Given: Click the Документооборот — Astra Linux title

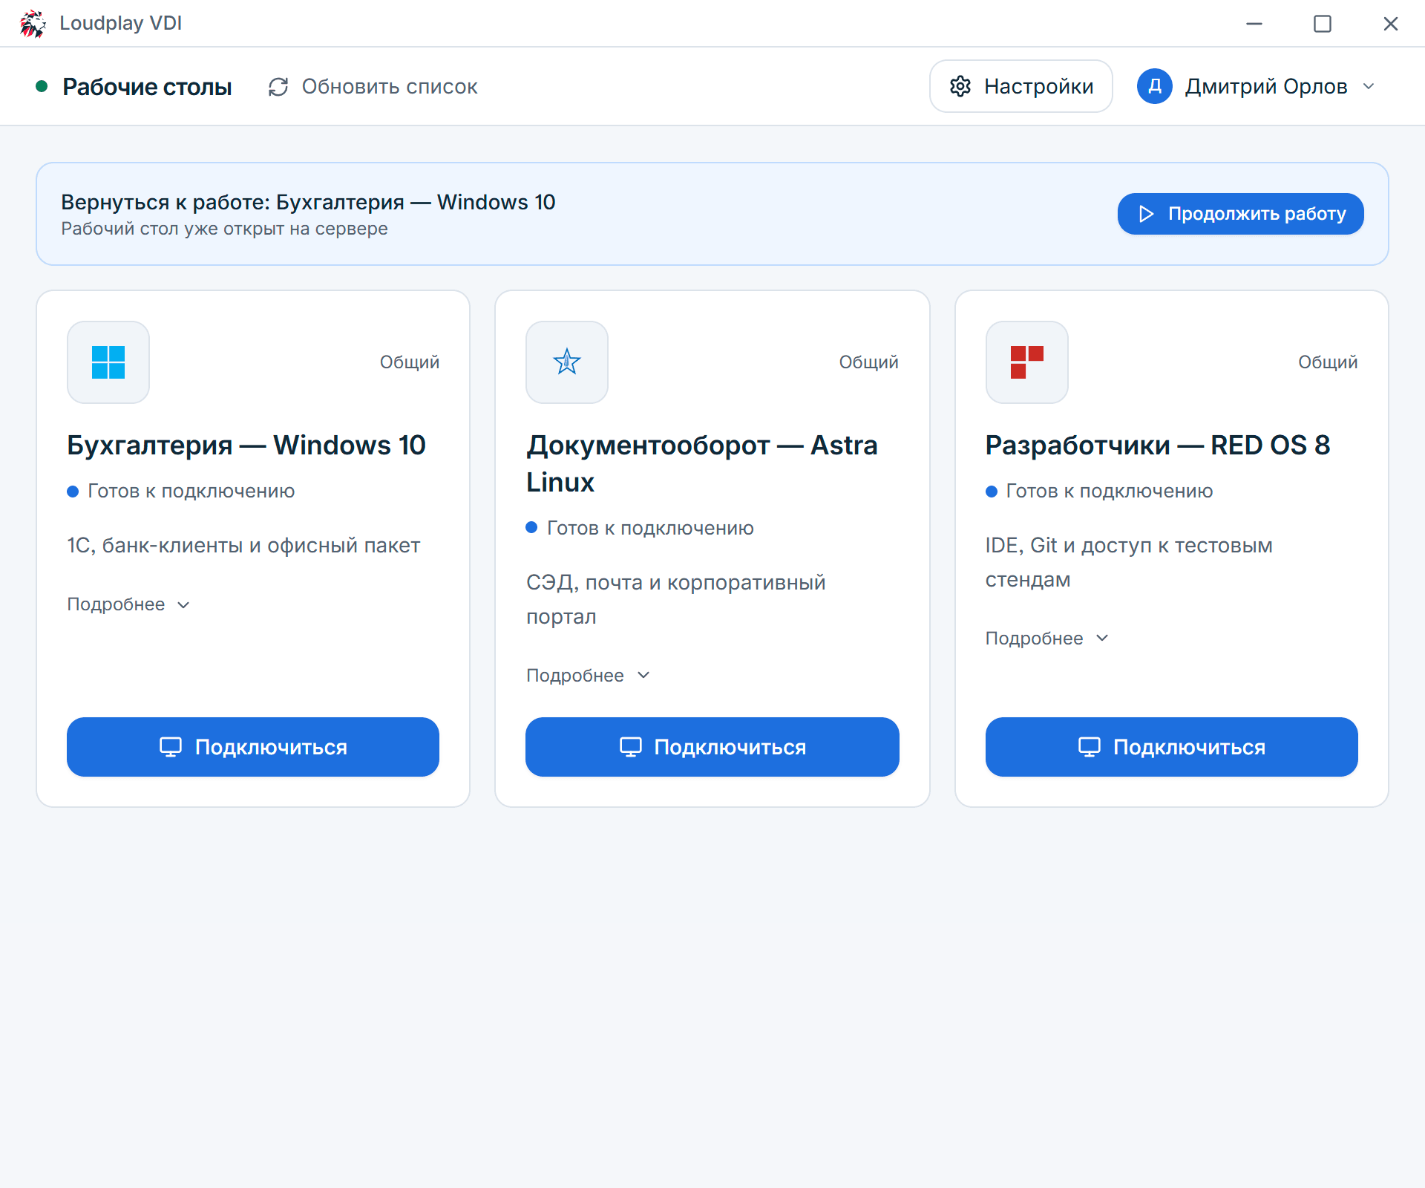Looking at the screenshot, I should point(702,463).
